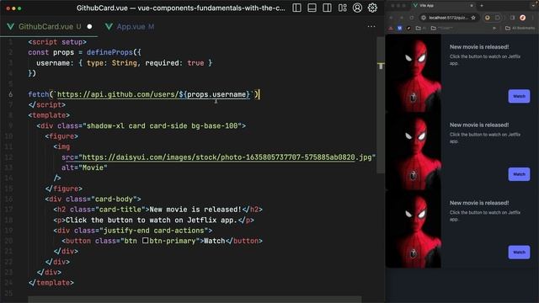
Task: Reload the localhost page
Action: tap(412, 18)
